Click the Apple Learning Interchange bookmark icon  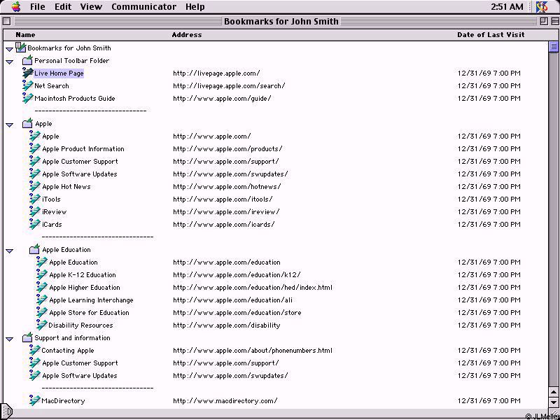click(x=42, y=300)
